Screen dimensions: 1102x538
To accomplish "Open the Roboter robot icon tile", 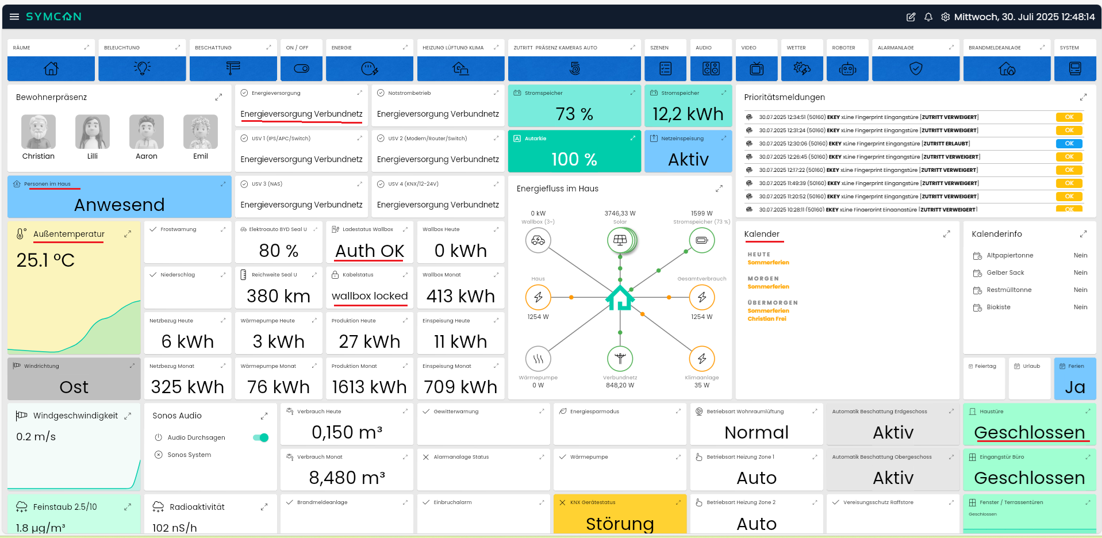I will click(x=847, y=68).
